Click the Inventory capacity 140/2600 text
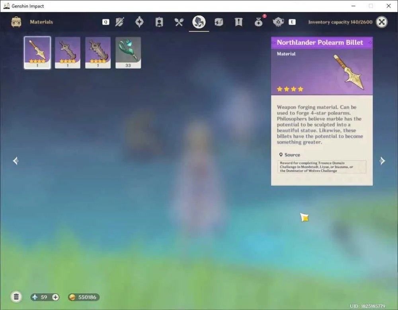This screenshot has width=398, height=310. click(x=340, y=22)
